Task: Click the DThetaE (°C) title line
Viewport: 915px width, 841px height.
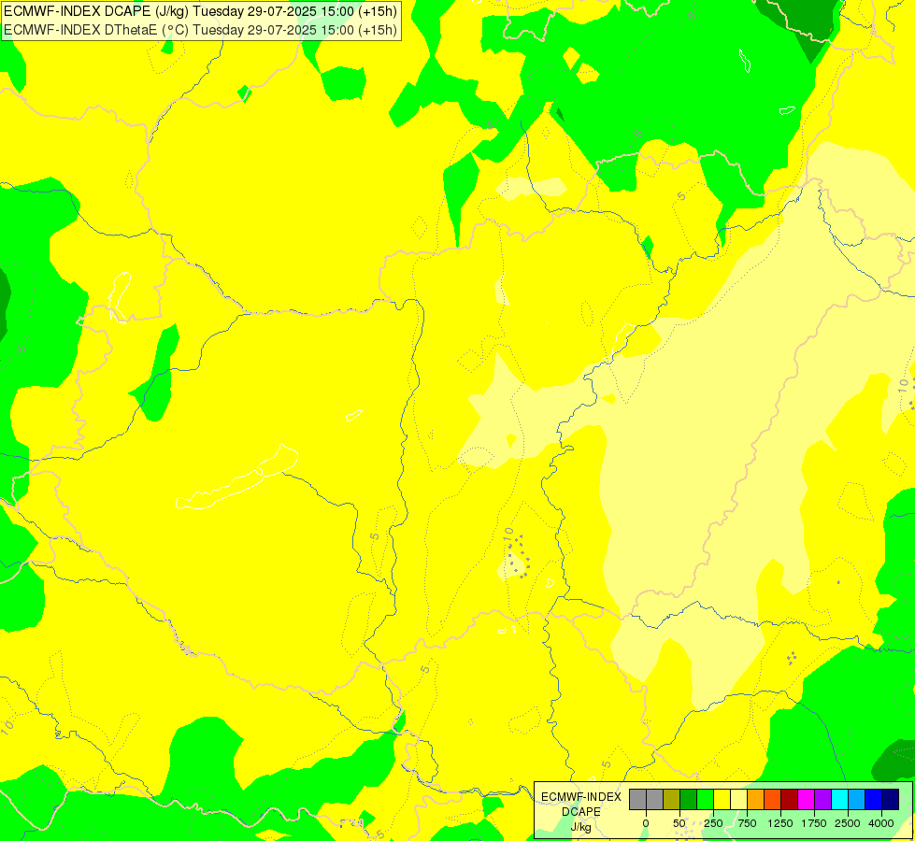Action: click(x=201, y=30)
